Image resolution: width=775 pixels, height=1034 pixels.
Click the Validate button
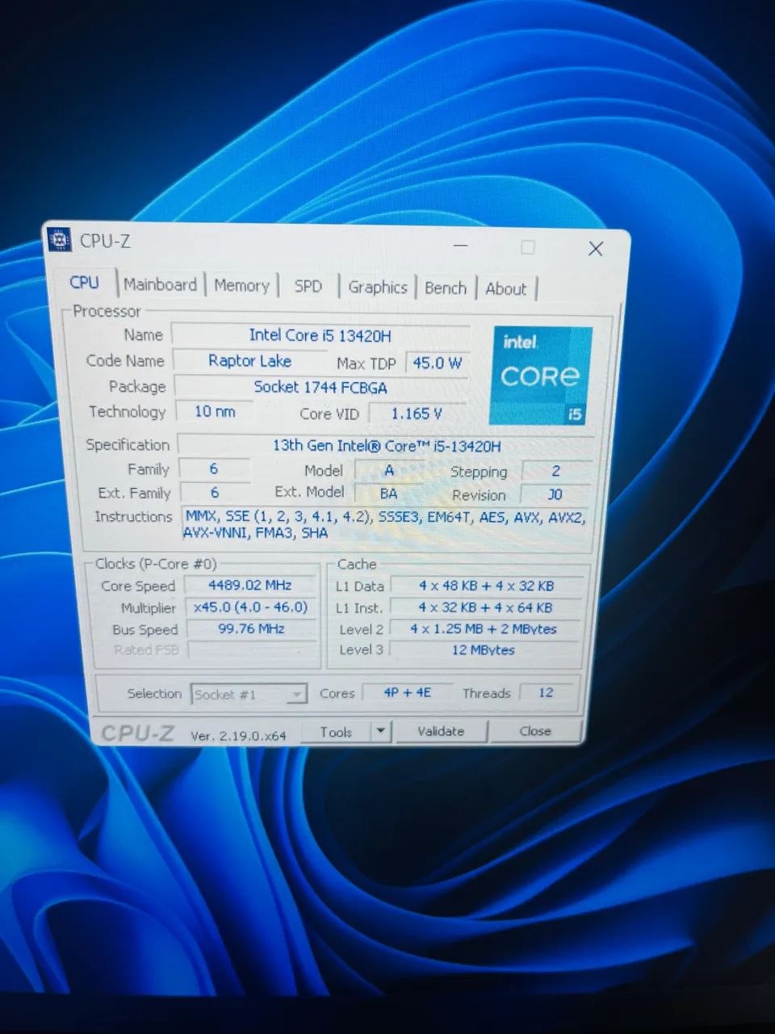pyautogui.click(x=441, y=731)
